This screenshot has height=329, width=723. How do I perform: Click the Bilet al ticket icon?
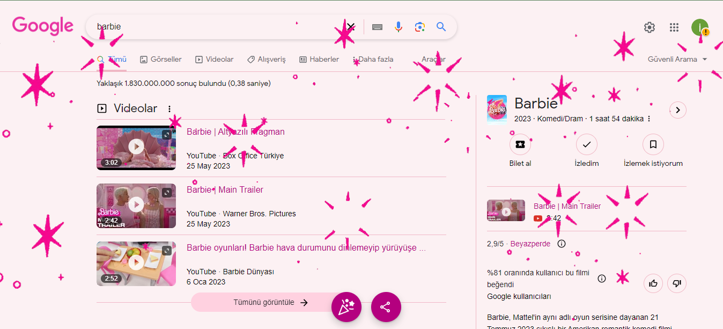click(520, 144)
